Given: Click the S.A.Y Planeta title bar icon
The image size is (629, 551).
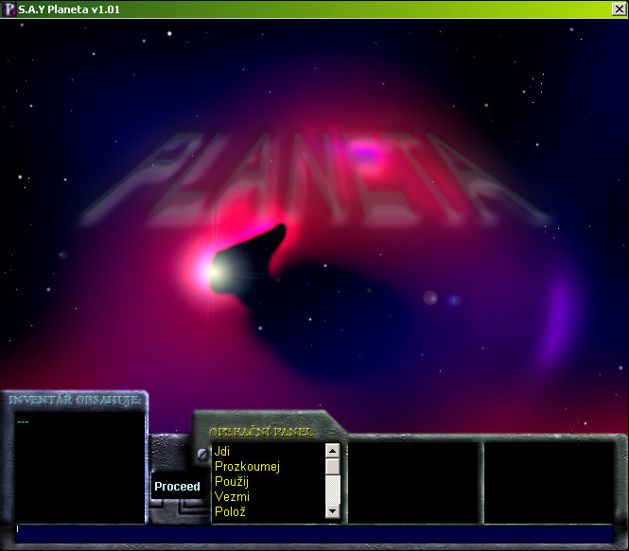Looking at the screenshot, I should (x=9, y=9).
